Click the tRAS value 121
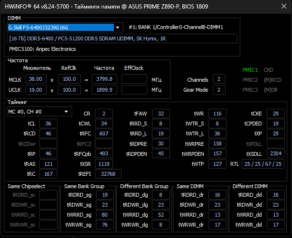This screenshot has height=238, width=292. [48, 164]
